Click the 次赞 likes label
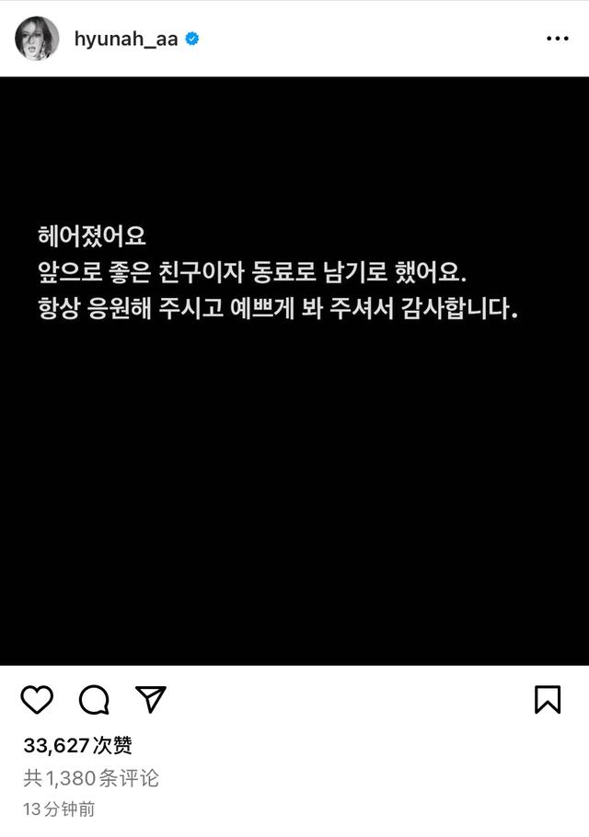 tap(112, 745)
